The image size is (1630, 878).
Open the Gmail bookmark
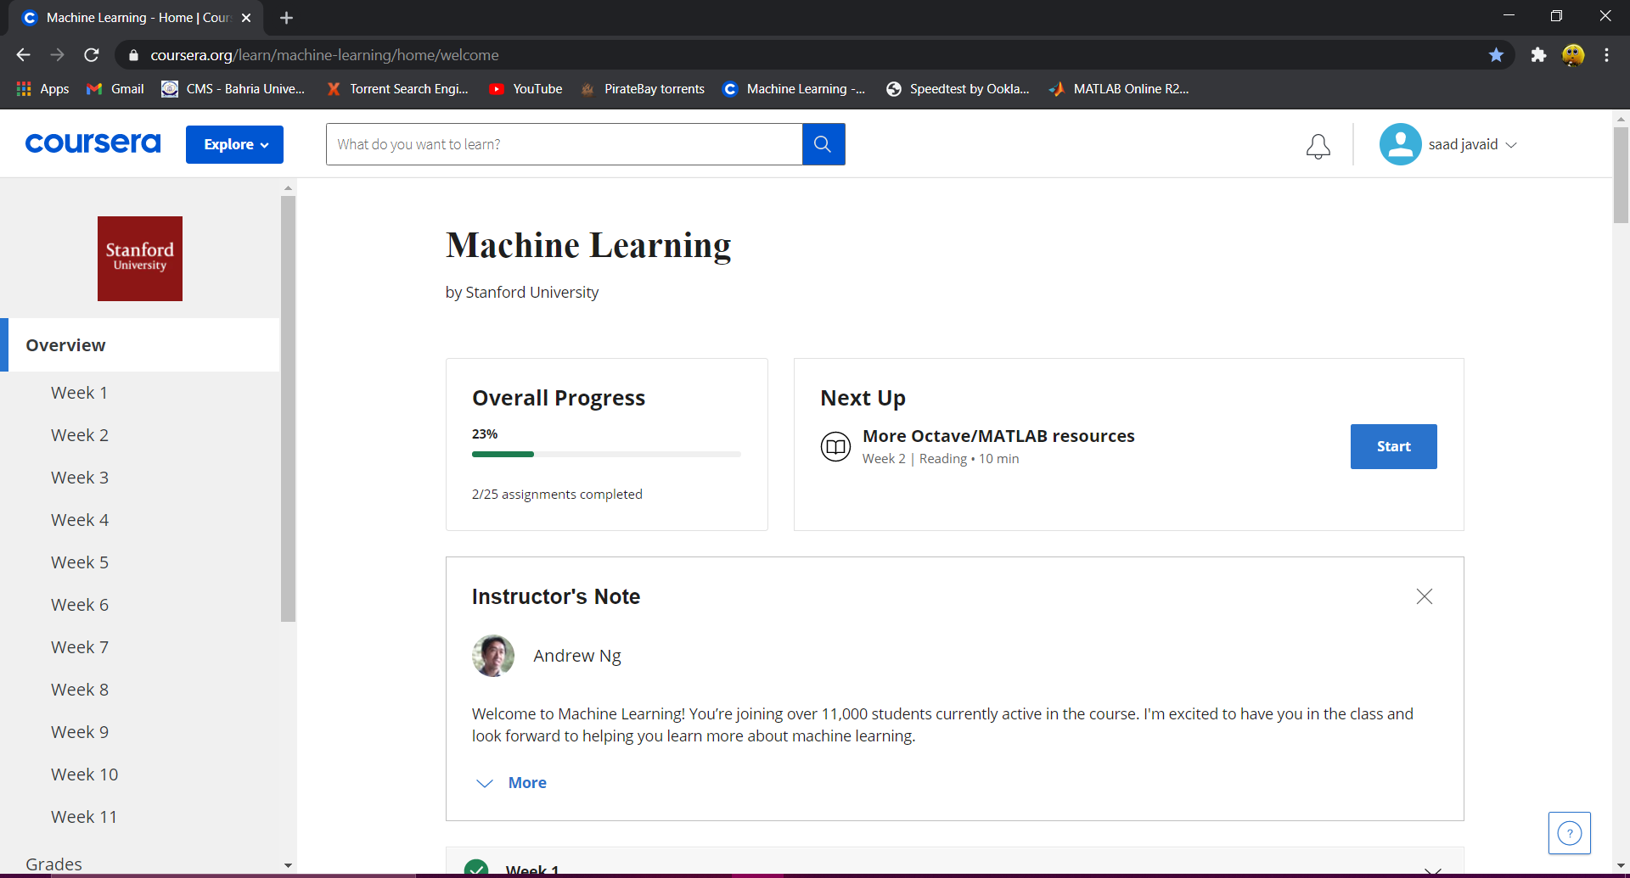click(x=115, y=89)
